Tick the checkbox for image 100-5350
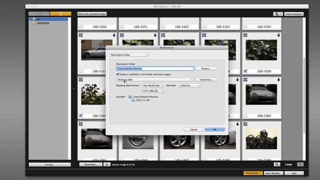The width and height of the screenshot is (320, 180). click(81, 26)
